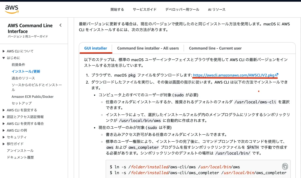301x178 pixels.
Task: Switch to Command line installer - All users tab
Action: pos(148,48)
